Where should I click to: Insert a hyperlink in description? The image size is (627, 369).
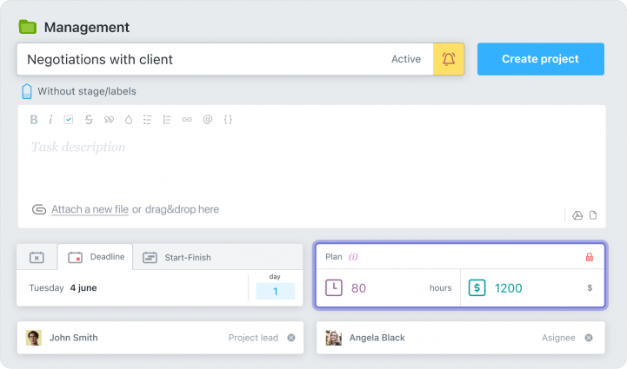tap(187, 120)
